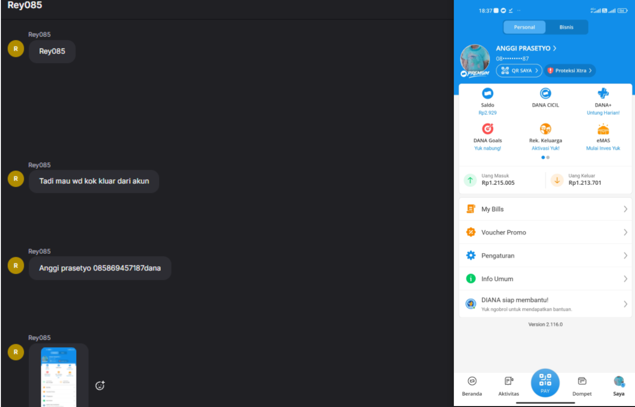Viewport: 635px width, 407px height.
Task: Click the 'Yuk nabung!' link under DANA Goals
Action: point(487,148)
